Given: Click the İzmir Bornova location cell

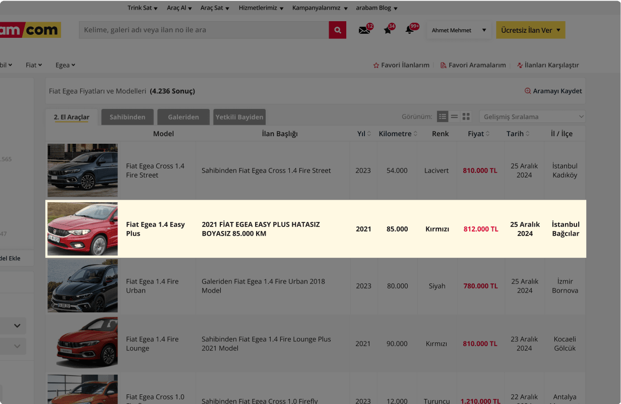Looking at the screenshot, I should point(565,286).
